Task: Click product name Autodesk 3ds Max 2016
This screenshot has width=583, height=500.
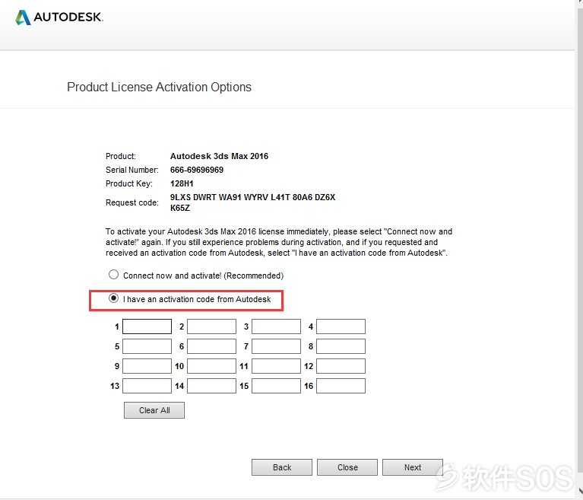Action: pyautogui.click(x=219, y=156)
